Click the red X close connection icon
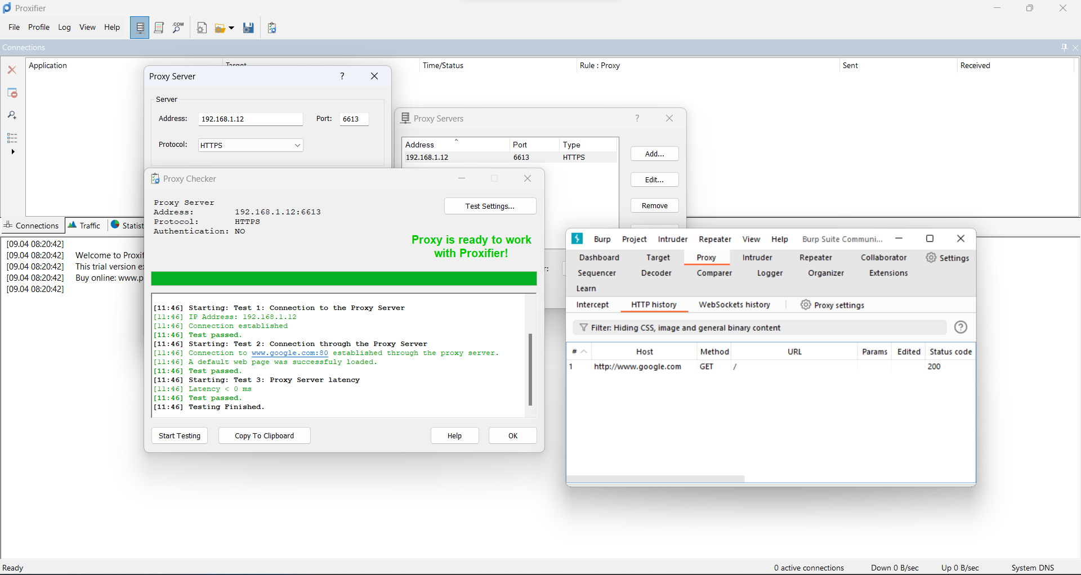The height and width of the screenshot is (575, 1081). (x=12, y=70)
